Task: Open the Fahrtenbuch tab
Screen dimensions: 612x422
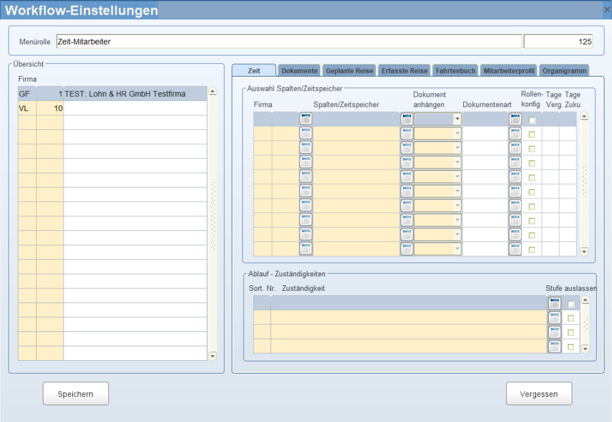Action: click(x=455, y=71)
